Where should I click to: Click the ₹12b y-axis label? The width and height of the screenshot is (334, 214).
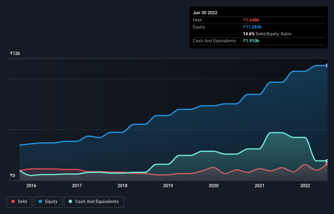tap(15, 53)
